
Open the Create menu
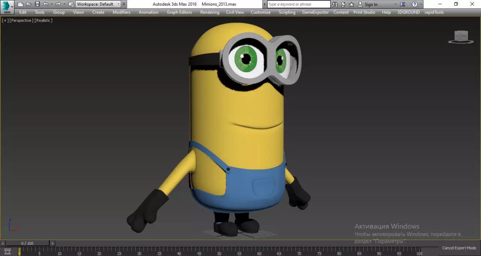[x=98, y=12]
